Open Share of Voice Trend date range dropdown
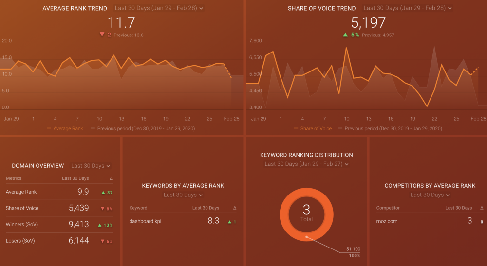The width and height of the screenshot is (487, 266). pos(408,8)
